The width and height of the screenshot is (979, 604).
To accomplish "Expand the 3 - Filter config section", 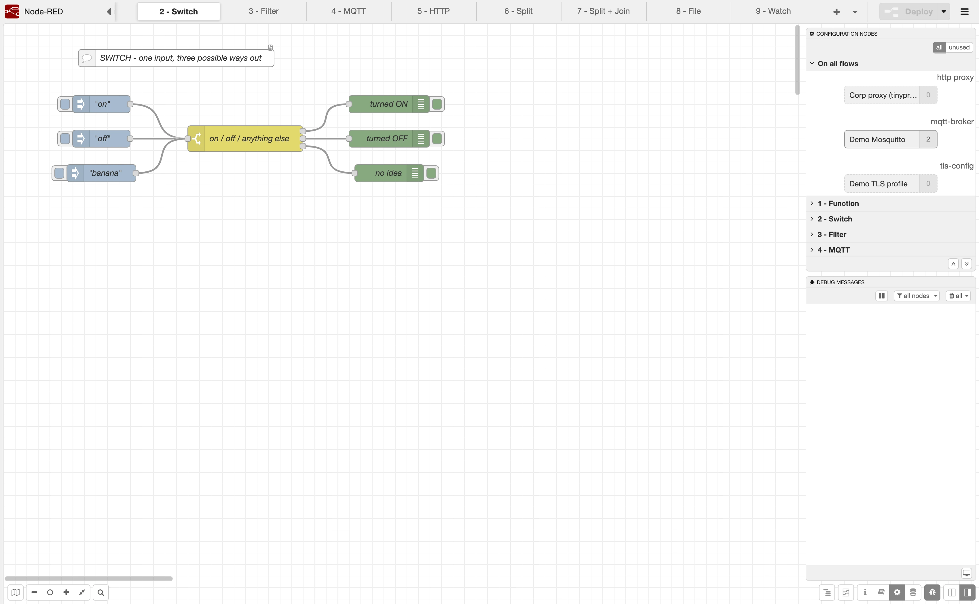I will [x=891, y=234].
